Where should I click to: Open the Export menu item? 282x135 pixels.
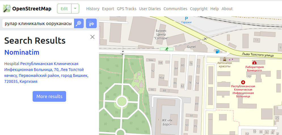(108, 9)
